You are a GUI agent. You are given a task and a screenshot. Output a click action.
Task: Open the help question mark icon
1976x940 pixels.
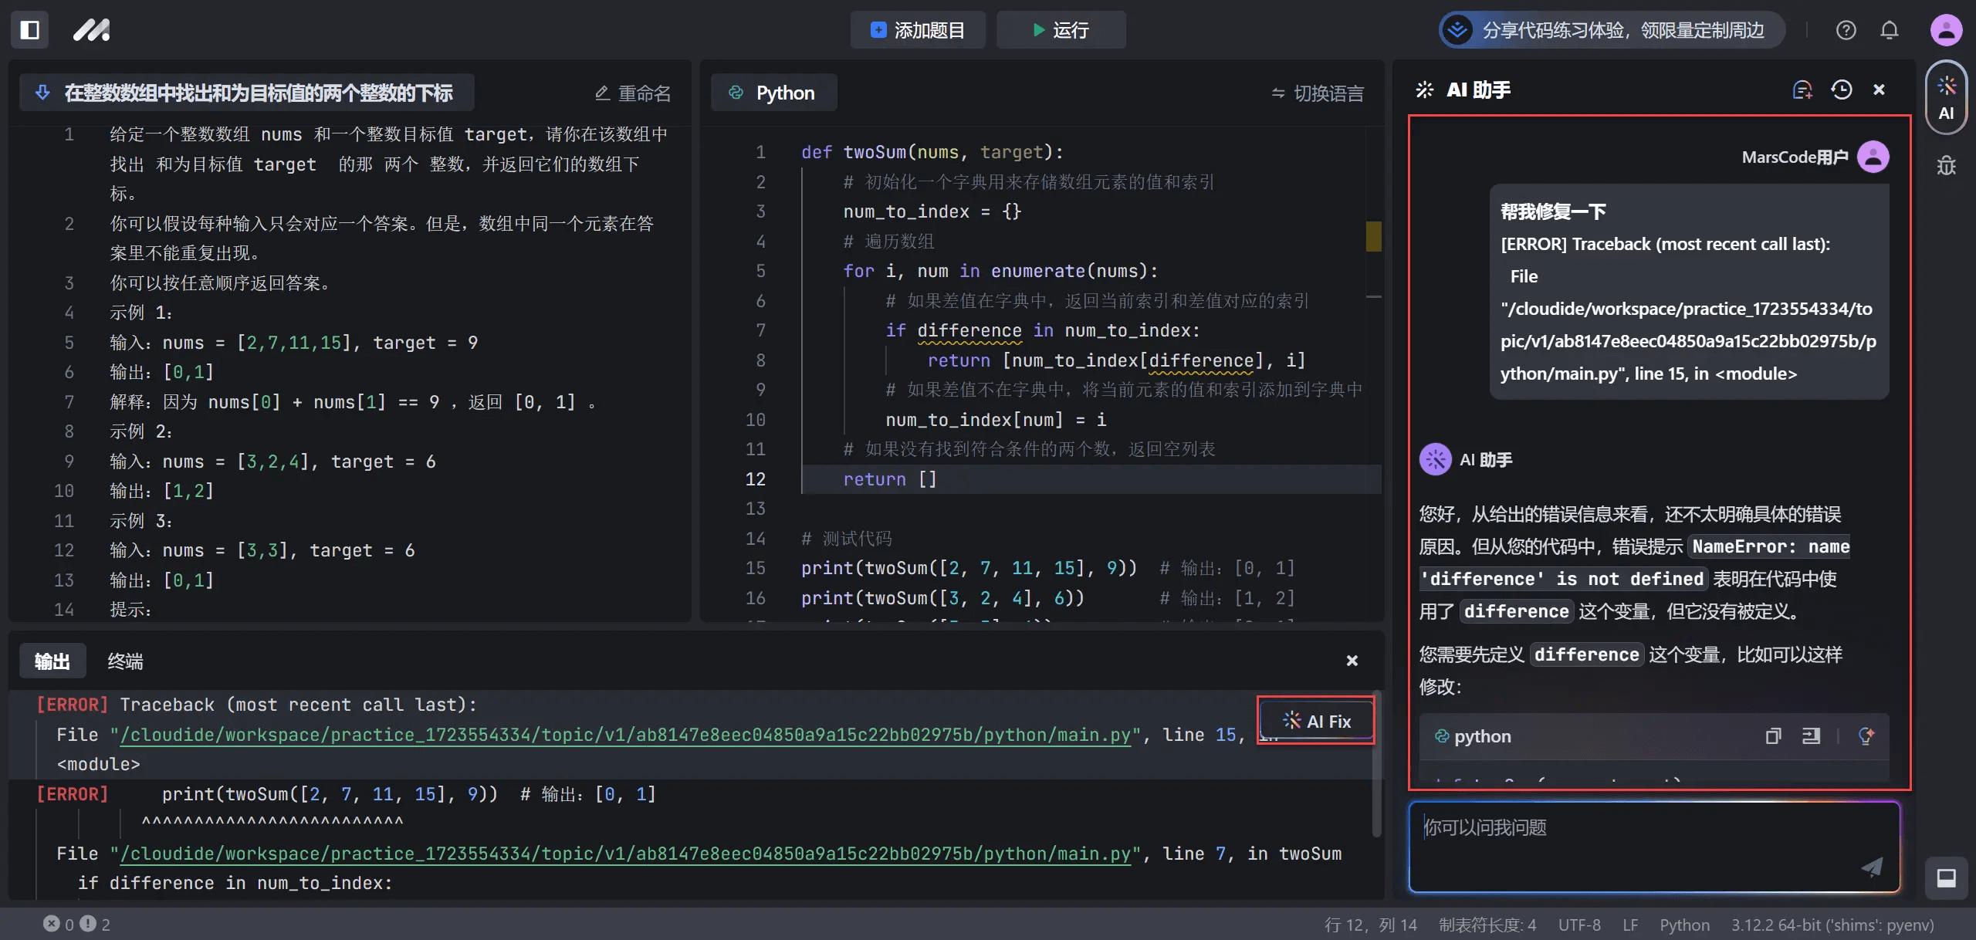click(1846, 30)
